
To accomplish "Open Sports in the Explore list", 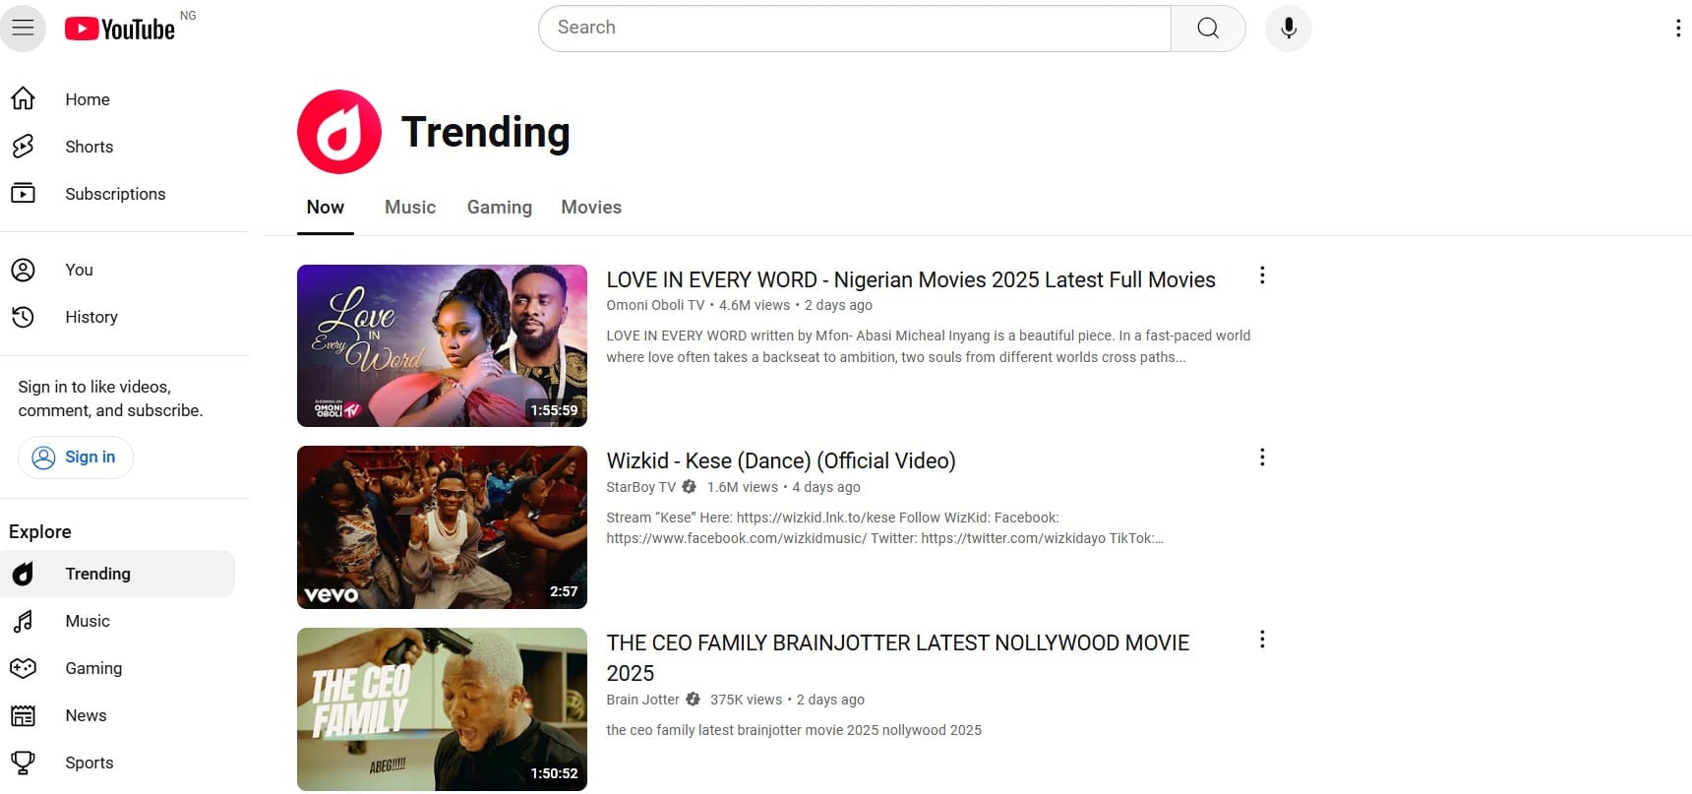I will 89,763.
